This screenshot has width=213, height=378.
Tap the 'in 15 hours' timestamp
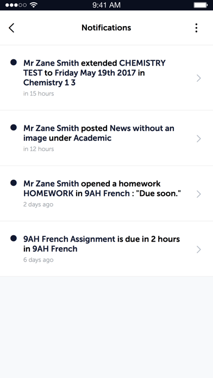[x=39, y=93]
